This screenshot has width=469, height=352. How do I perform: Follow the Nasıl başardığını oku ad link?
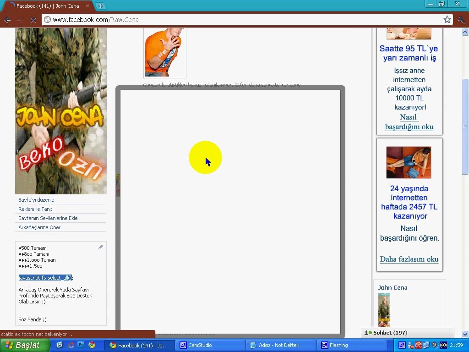point(409,122)
